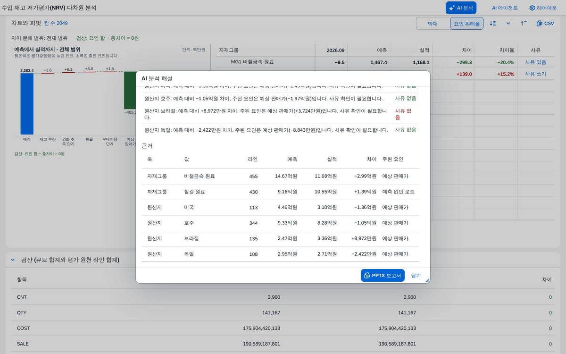This screenshot has height=354, width=566.
Task: Collapse the 검산 section chevron
Action: [x=13, y=260]
